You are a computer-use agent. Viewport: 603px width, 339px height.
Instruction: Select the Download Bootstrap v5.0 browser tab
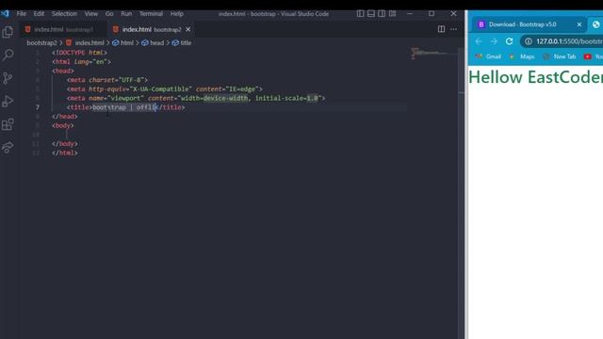coord(529,24)
